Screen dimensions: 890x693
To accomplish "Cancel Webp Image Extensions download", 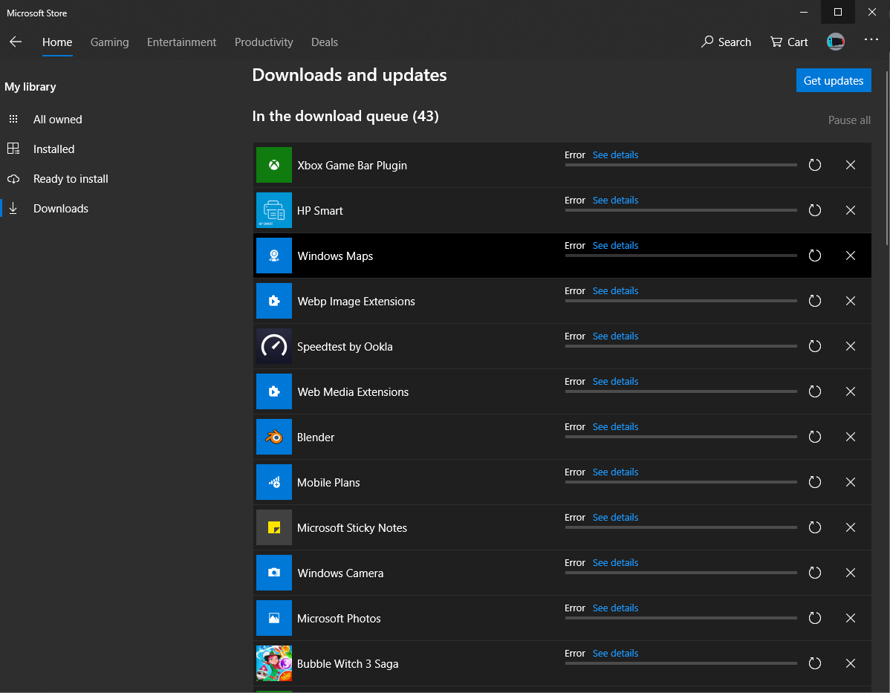I will (x=851, y=301).
